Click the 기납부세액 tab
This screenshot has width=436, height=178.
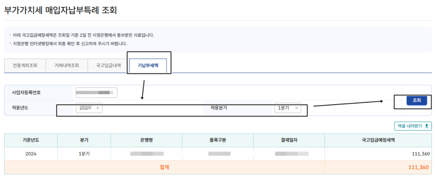[148, 66]
